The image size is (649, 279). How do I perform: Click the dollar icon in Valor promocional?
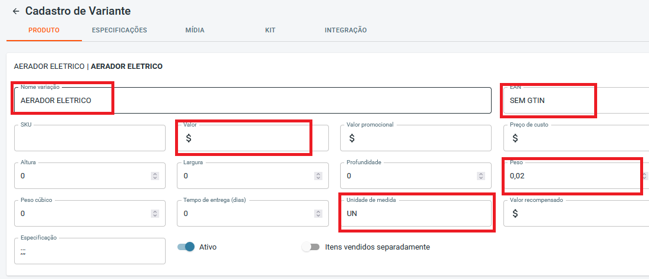352,138
